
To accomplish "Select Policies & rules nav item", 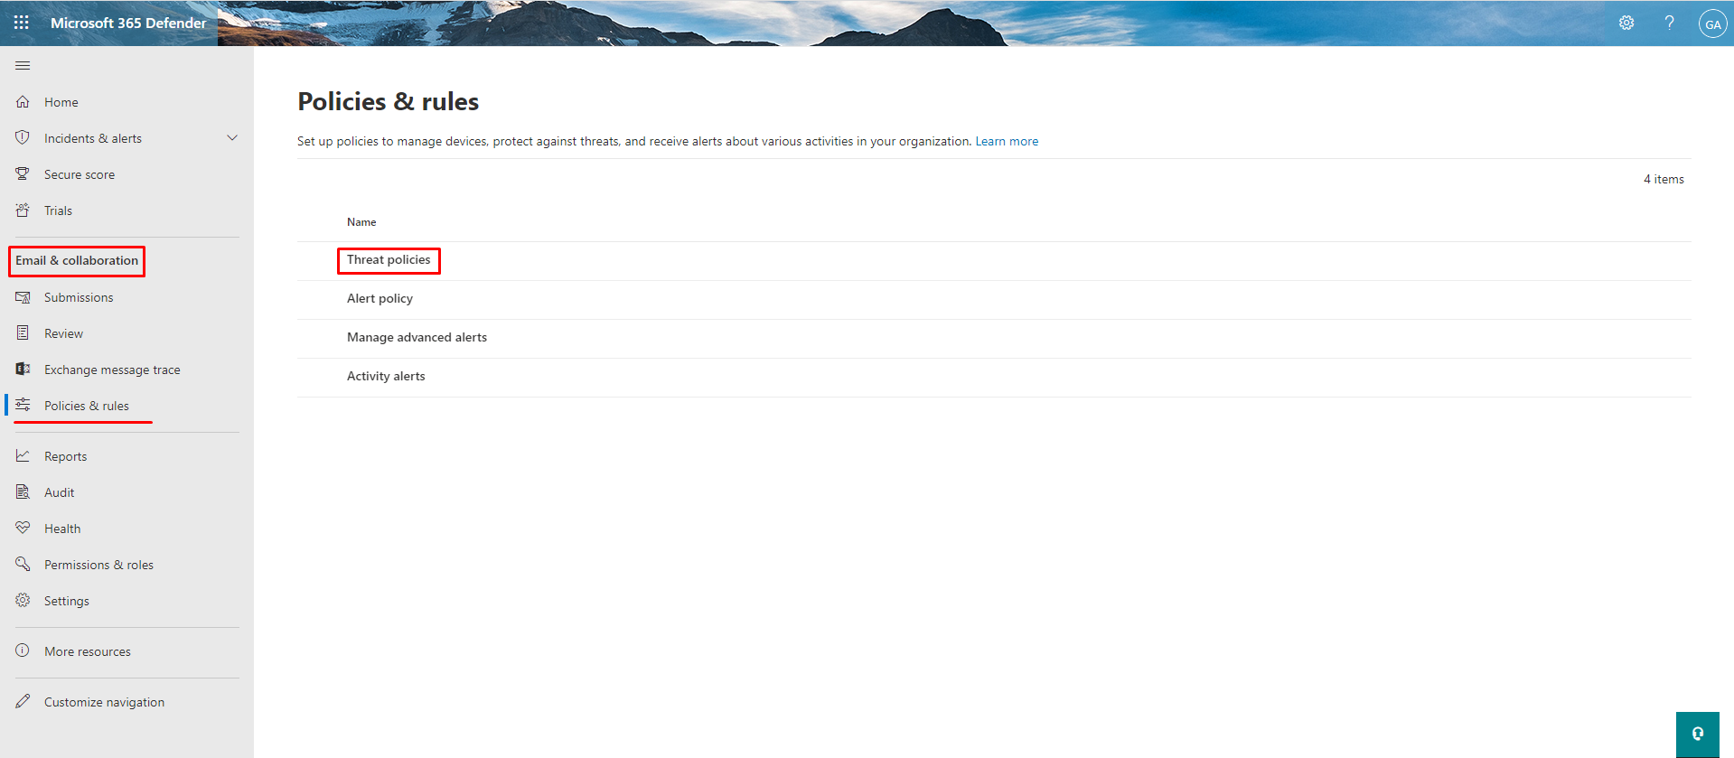I will click(x=87, y=406).
